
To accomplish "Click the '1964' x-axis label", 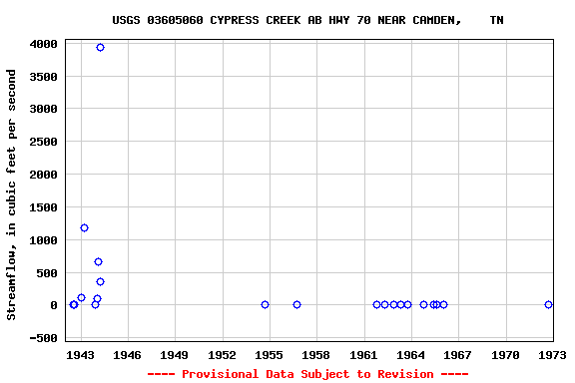I will coord(410,355).
